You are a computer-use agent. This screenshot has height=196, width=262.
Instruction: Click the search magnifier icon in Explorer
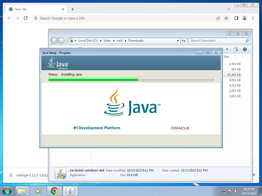(247, 41)
